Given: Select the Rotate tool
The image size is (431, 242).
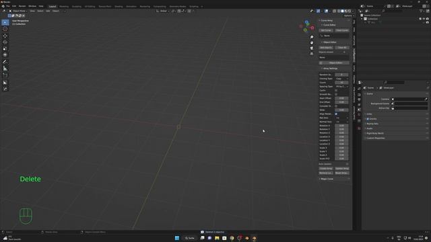Looking at the screenshot, I should pyautogui.click(x=5, y=42).
